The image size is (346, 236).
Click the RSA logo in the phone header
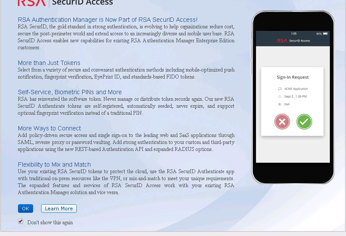tap(282, 41)
